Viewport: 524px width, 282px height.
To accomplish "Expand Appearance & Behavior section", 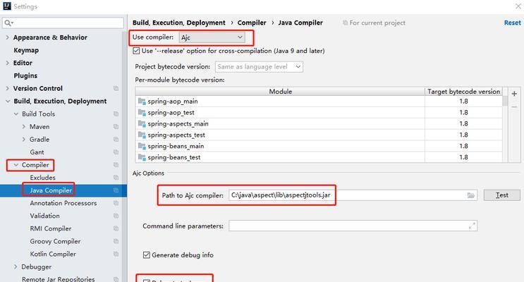I will [x=7, y=37].
